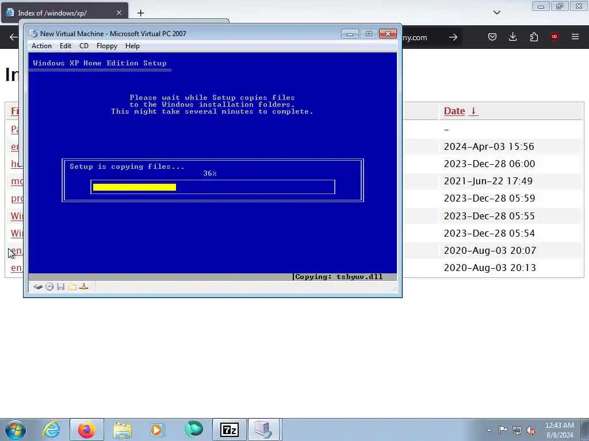Click the uBlock Origin extension icon
The width and height of the screenshot is (589, 441).
pos(554,37)
